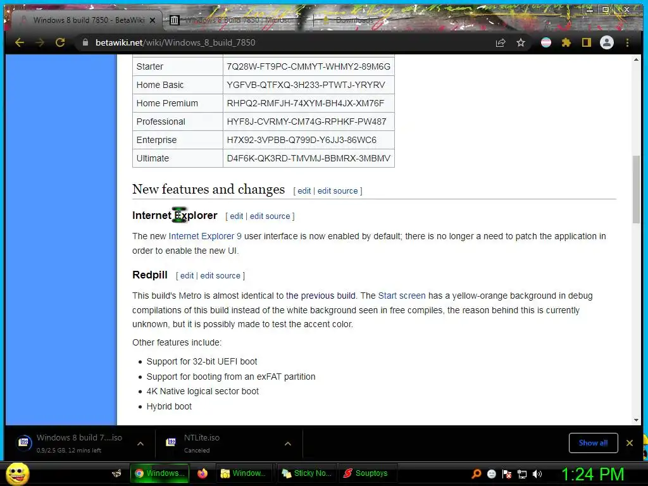
Task: Toggle the browser side panel
Action: (587, 42)
